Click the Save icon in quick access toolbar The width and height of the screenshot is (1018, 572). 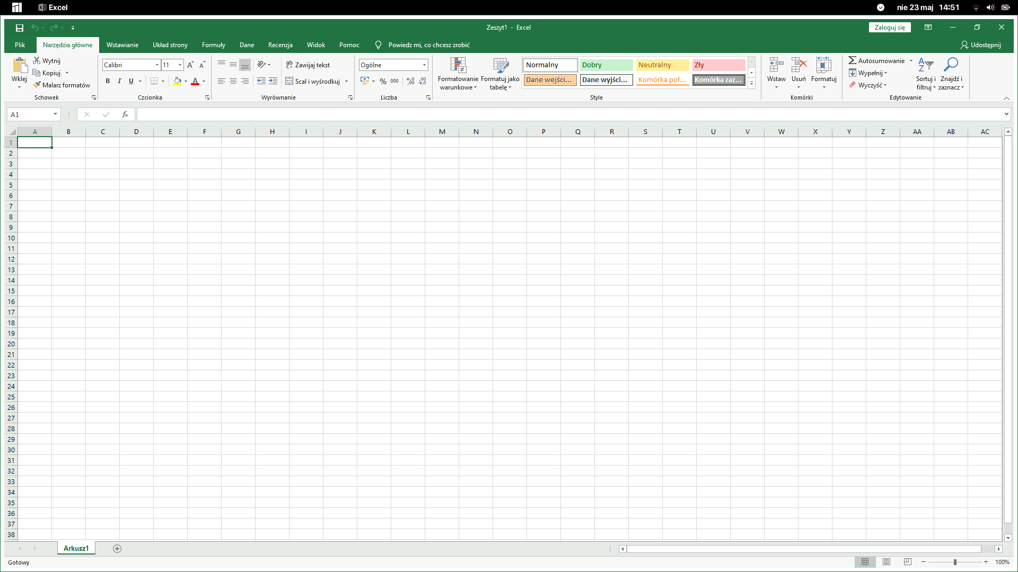20,28
